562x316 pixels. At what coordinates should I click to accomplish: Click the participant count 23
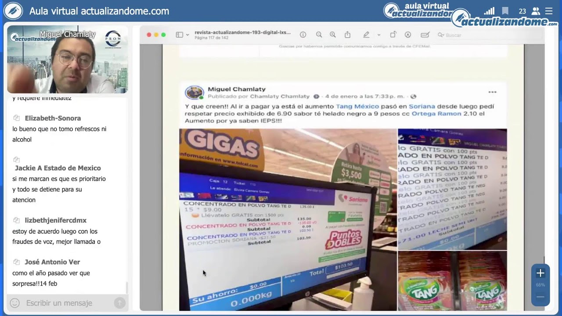click(x=522, y=11)
